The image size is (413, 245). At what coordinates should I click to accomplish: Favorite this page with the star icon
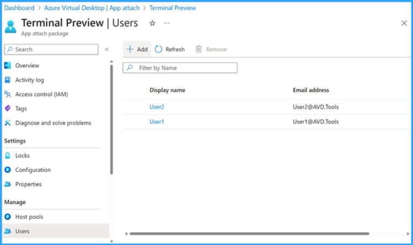(x=152, y=23)
